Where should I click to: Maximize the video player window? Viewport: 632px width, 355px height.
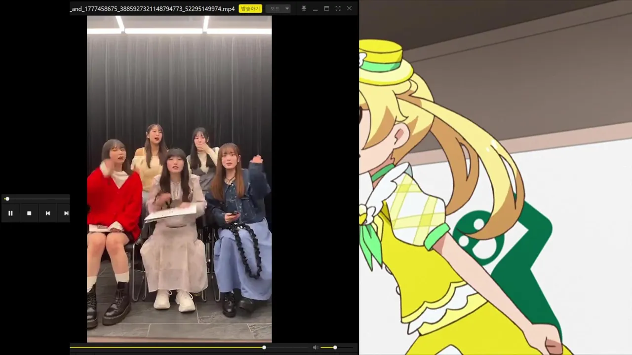tap(326, 8)
